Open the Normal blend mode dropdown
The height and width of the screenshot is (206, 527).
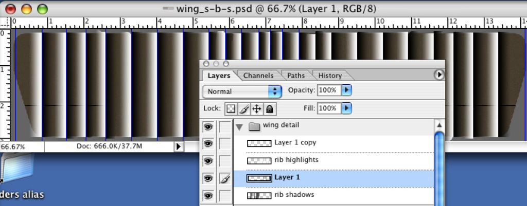click(242, 91)
